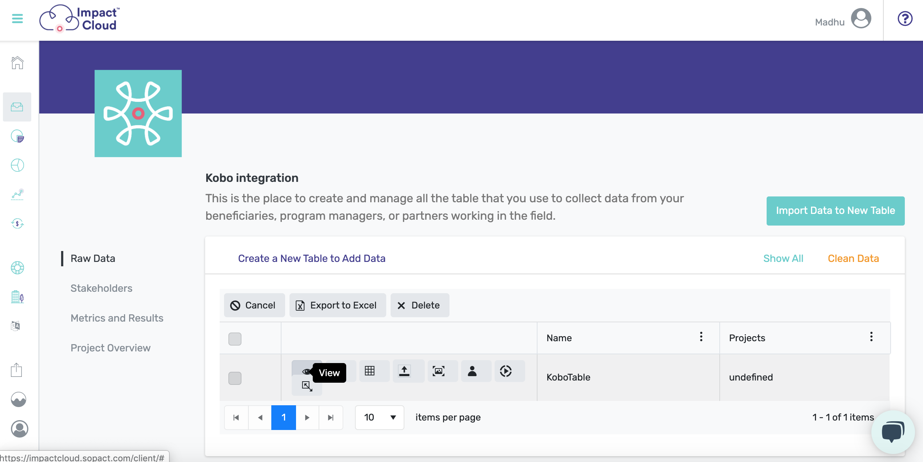923x462 pixels.
Task: Click the Impact Cloud logo
Action: [80, 19]
